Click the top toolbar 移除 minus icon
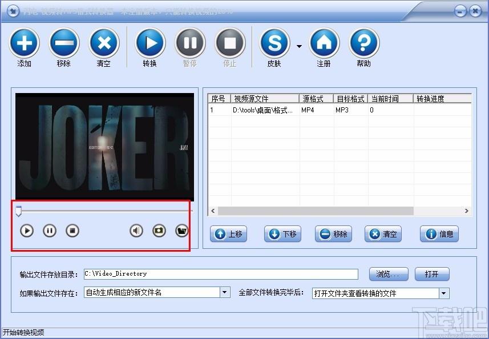Image resolution: width=489 pixels, height=339 pixels. point(64,43)
